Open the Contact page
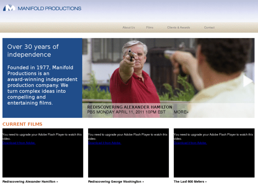 [x=209, y=27]
